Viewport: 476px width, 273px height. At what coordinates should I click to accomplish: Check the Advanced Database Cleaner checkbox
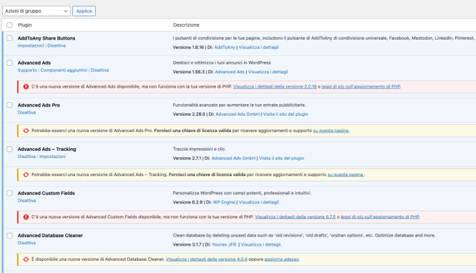click(x=10, y=235)
